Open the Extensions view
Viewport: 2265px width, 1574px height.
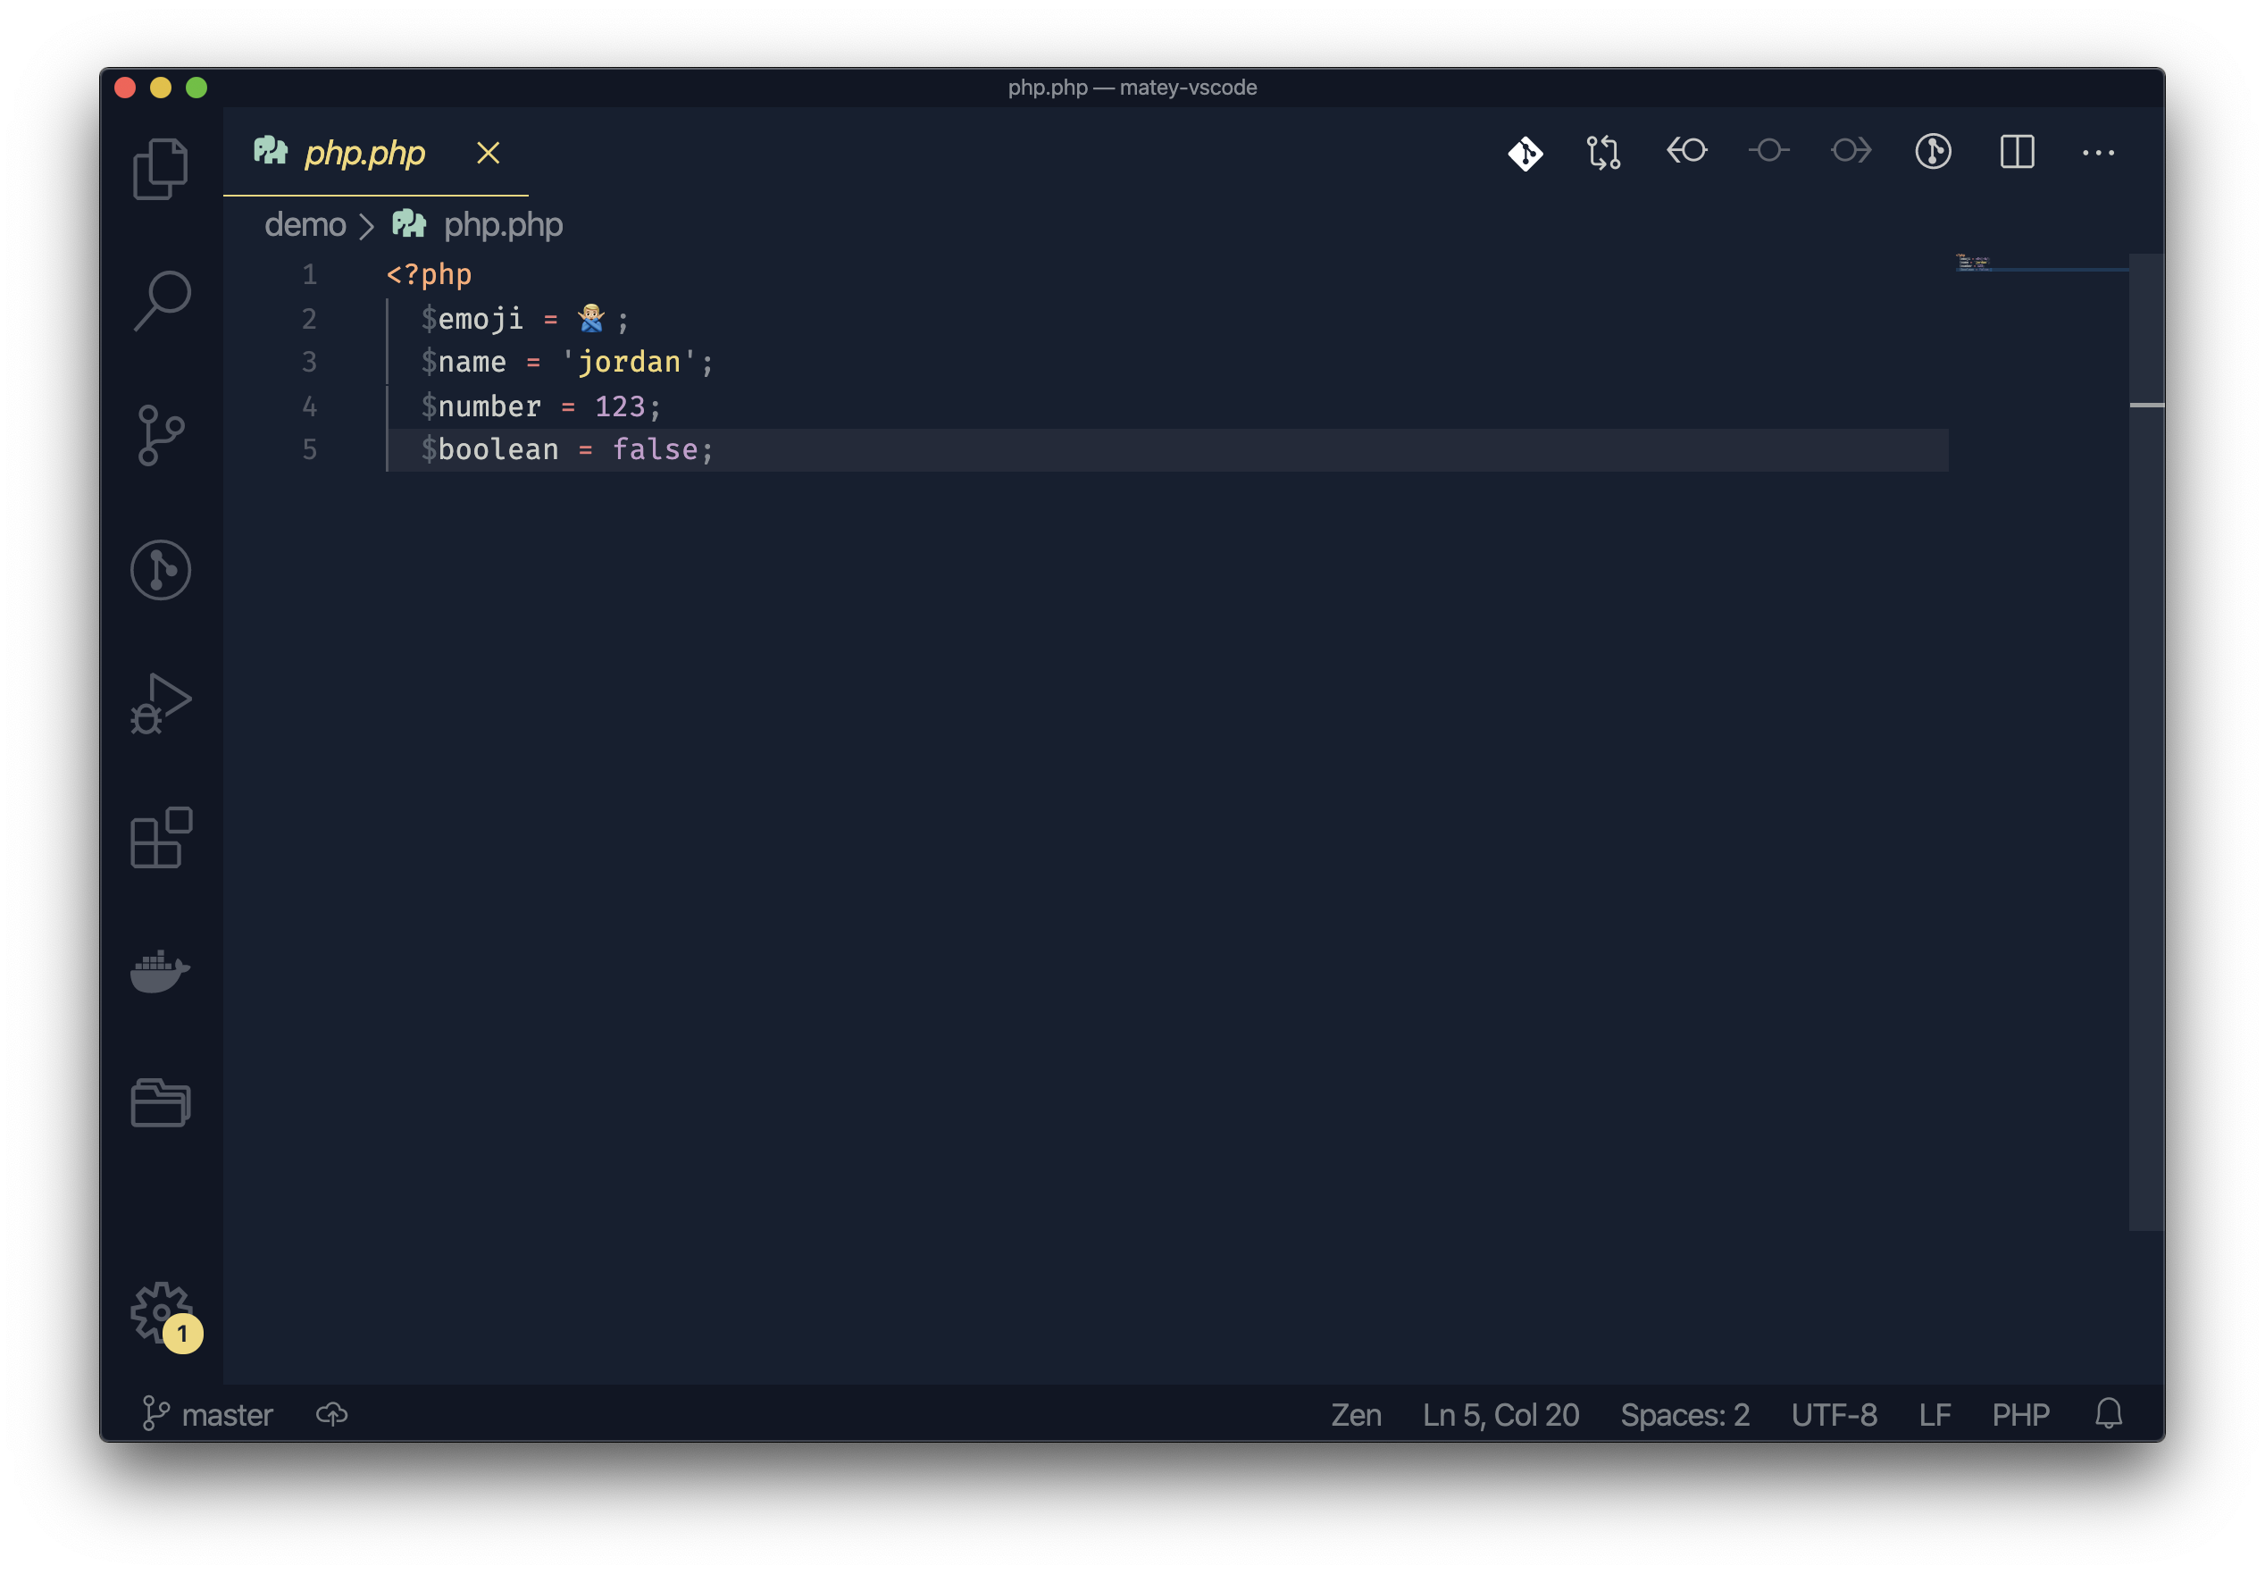click(x=161, y=838)
